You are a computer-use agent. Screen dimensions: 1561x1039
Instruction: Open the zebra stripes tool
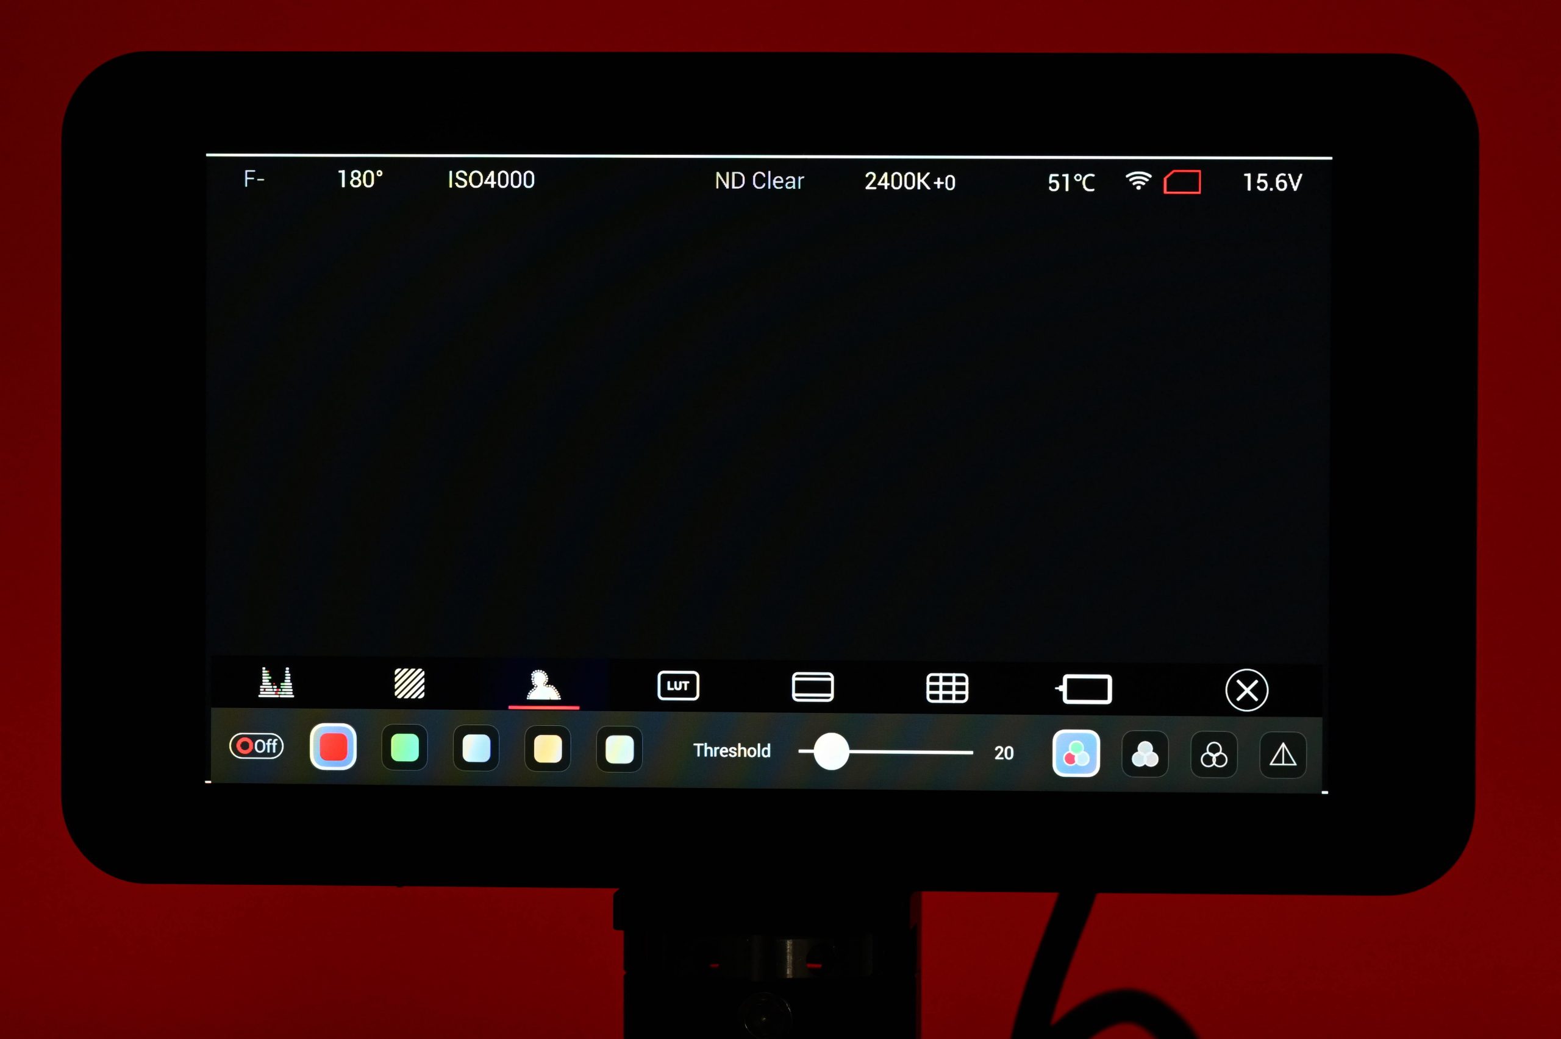coord(409,683)
